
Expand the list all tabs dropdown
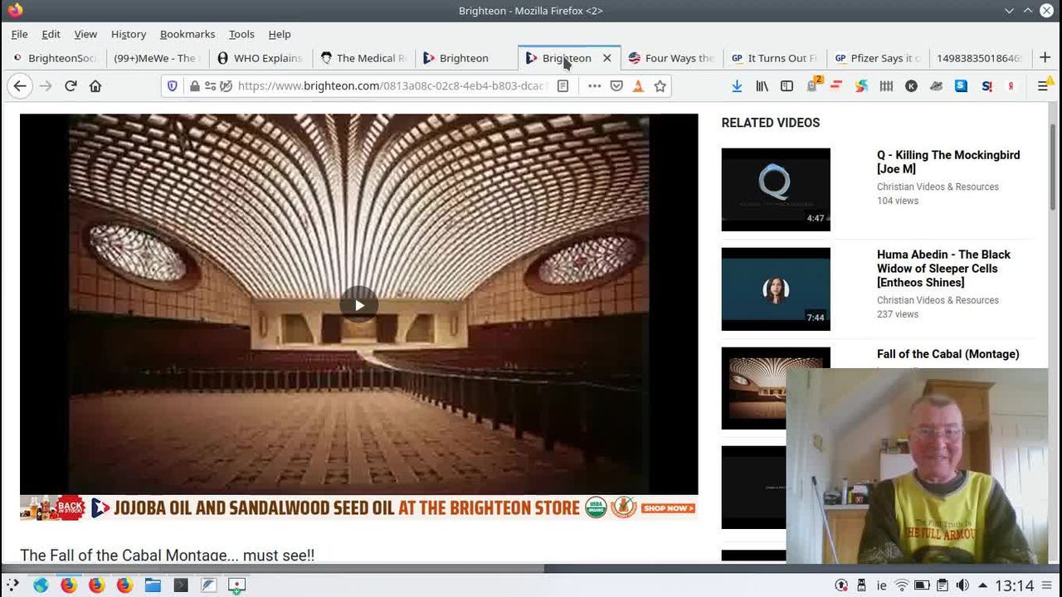1009,11
